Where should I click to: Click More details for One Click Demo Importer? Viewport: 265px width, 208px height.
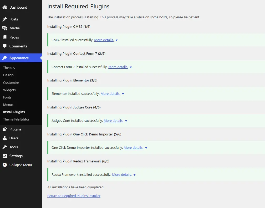[x=133, y=147]
